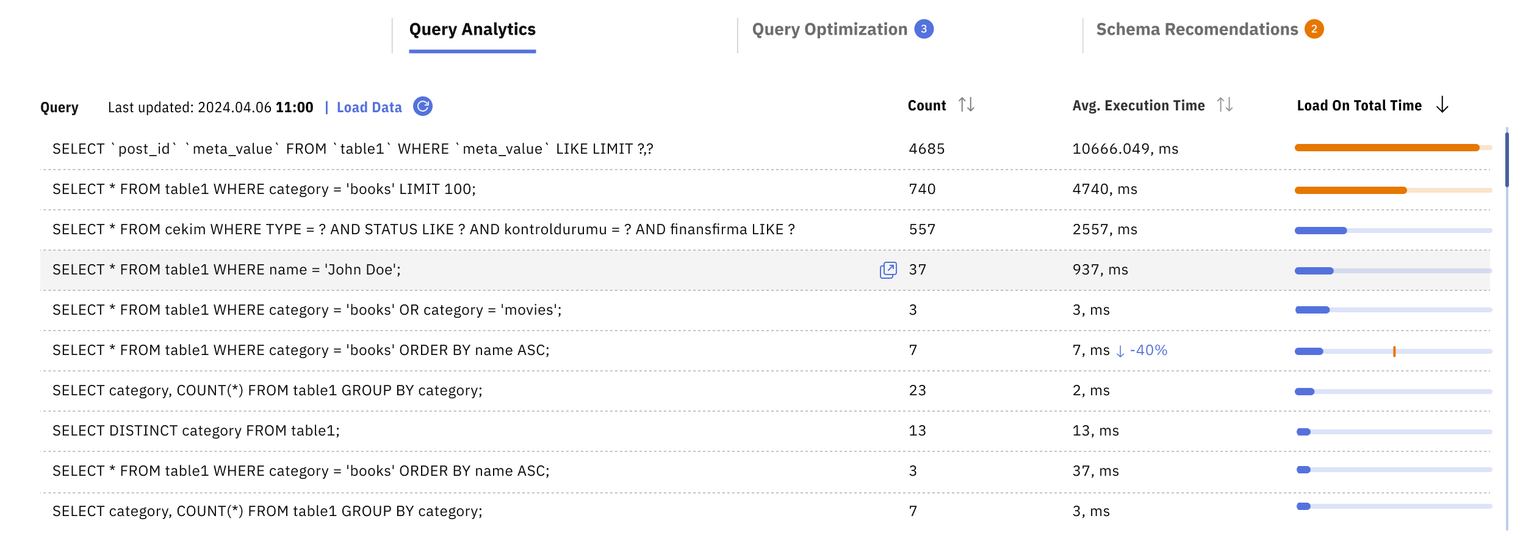The width and height of the screenshot is (1523, 538).
Task: Select the cekim WHERE TYPE query row
Action: coord(423,230)
